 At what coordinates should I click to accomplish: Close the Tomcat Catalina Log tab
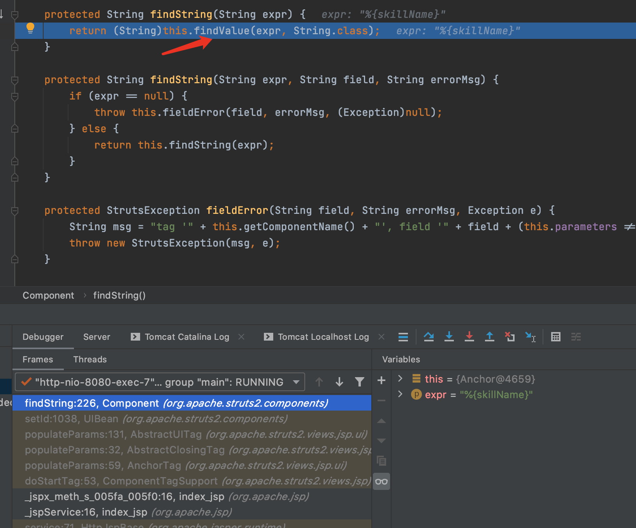[x=241, y=337]
